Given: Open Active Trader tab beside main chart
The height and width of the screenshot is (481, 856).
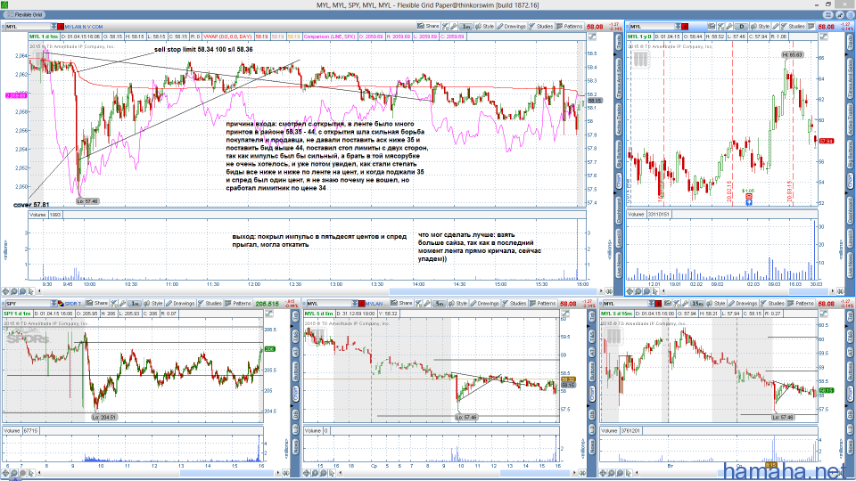Looking at the screenshot, I should tap(619, 119).
